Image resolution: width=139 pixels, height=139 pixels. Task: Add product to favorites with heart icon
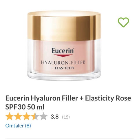(x=123, y=22)
